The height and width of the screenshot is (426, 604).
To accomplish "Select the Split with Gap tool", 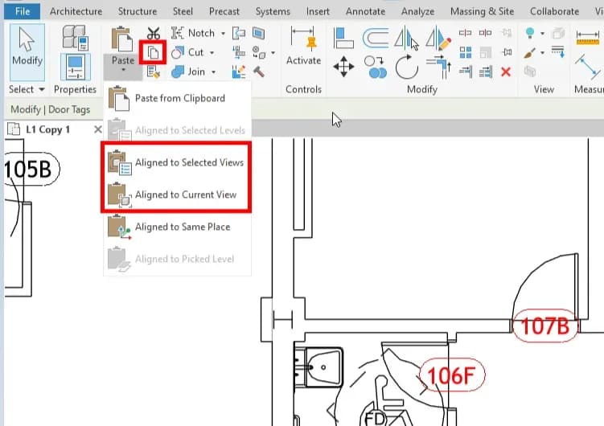I will (x=485, y=33).
